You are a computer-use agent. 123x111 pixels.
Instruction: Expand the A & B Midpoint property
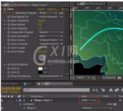pos(5,65)
